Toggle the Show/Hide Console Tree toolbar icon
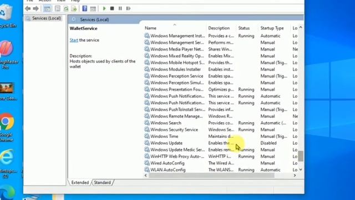 (x=47, y=9)
